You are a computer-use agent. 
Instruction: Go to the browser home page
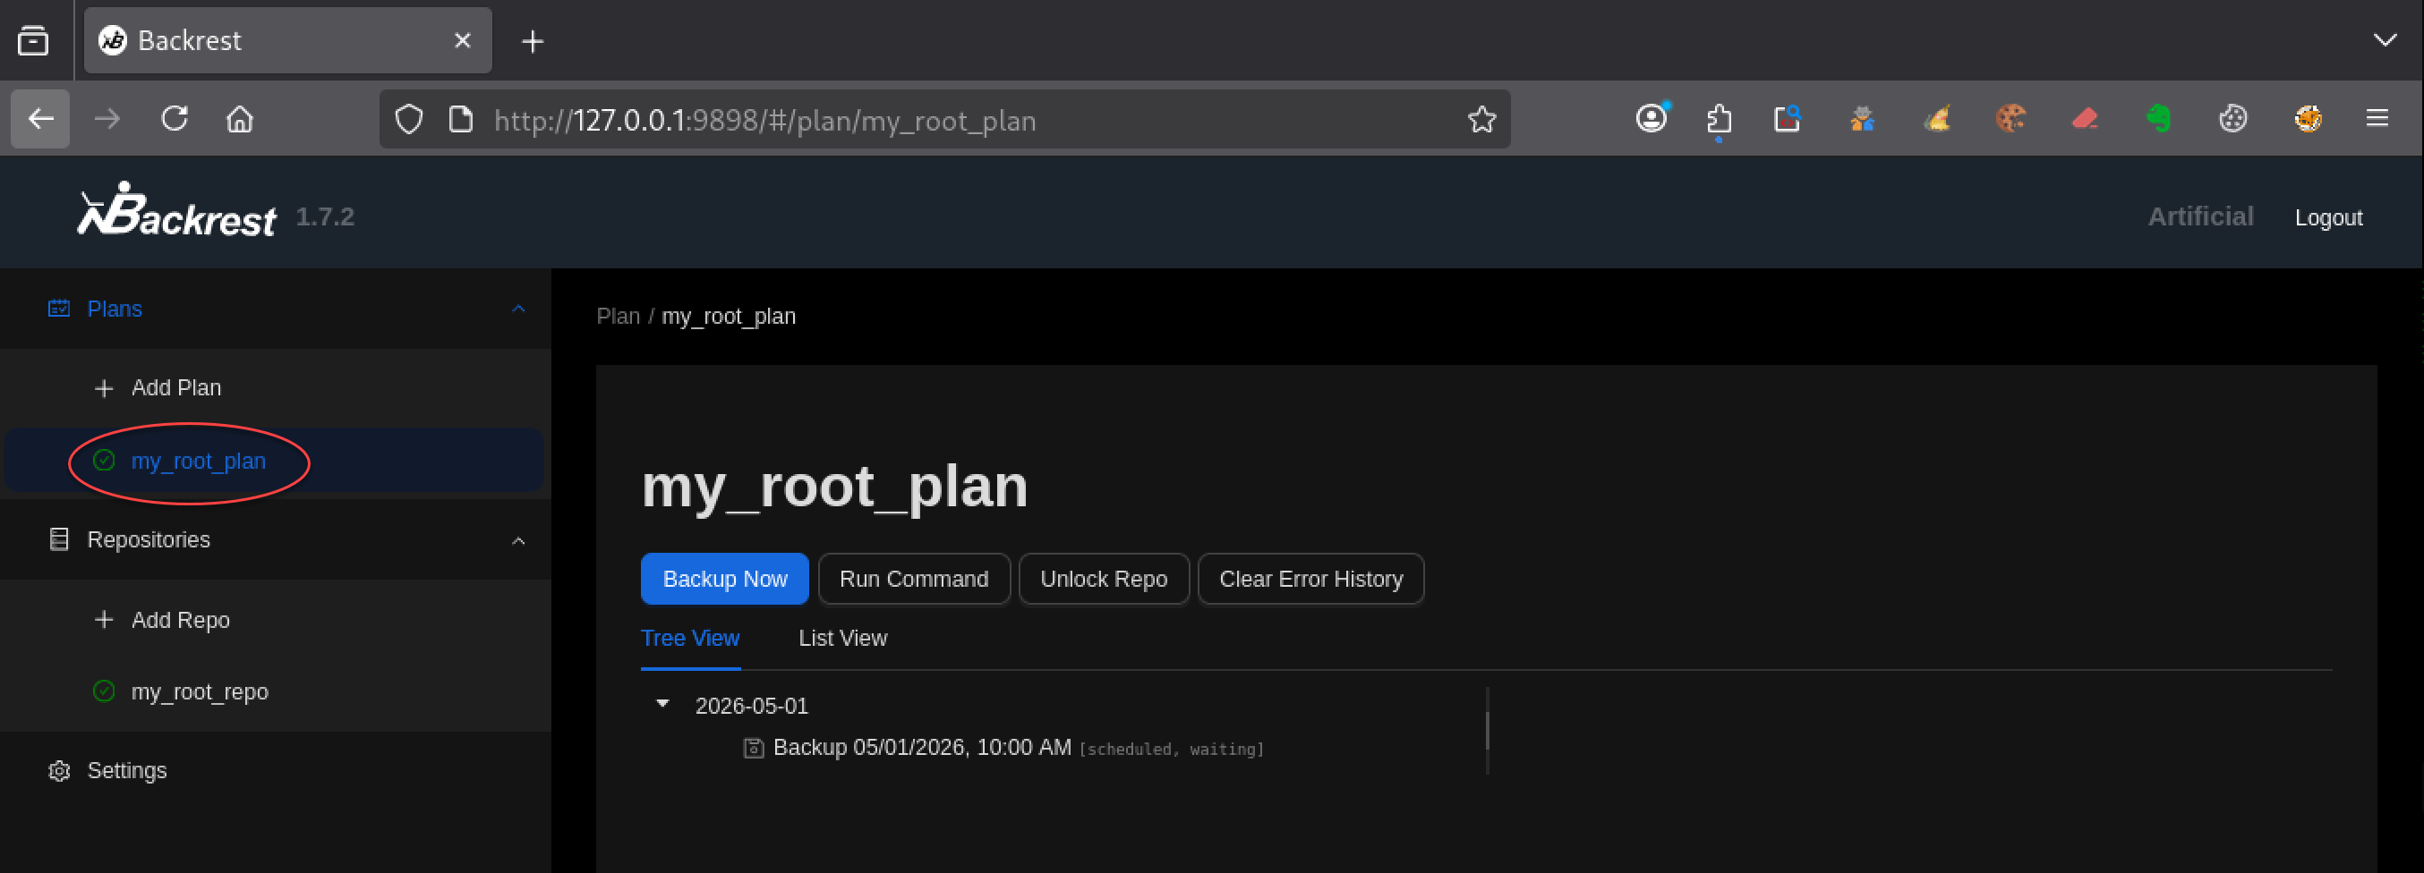click(240, 120)
